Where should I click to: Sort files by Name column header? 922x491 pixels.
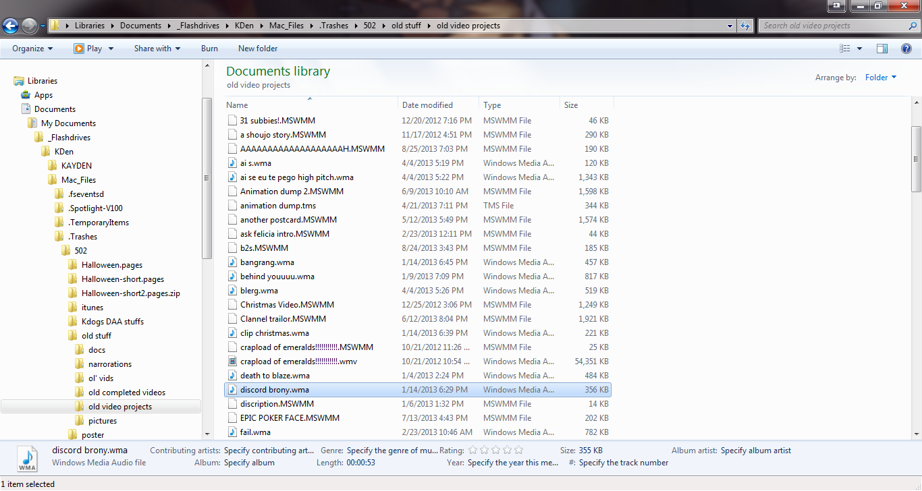[310, 105]
